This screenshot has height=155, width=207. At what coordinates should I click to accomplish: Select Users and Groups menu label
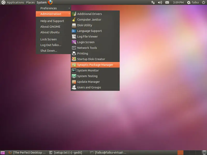[x=89, y=87]
